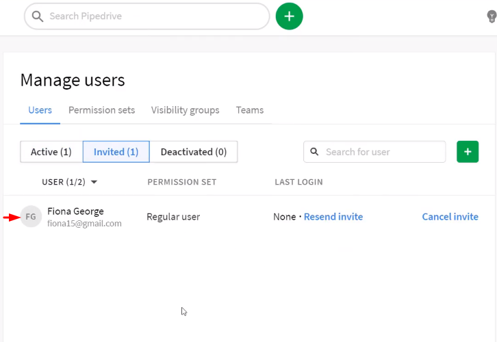Open the lightbulb sales assistant icon

[492, 16]
